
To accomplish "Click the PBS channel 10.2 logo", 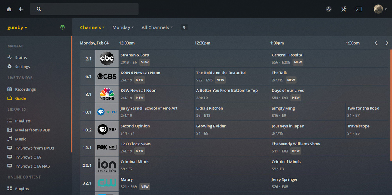I will coord(107,129).
